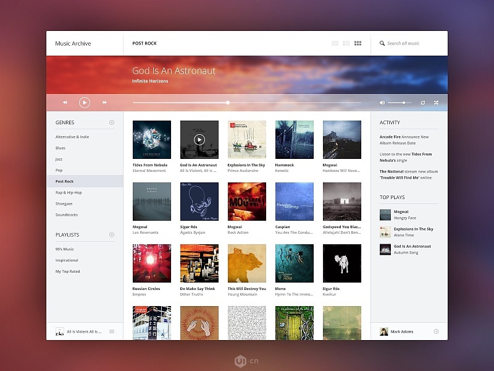
Task: Select Rap & Hip-Hop genre
Action: [69, 192]
